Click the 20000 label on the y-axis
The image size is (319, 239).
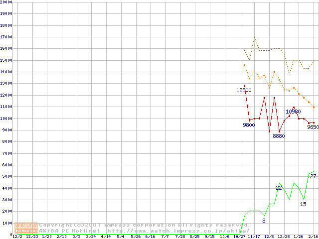6,2
